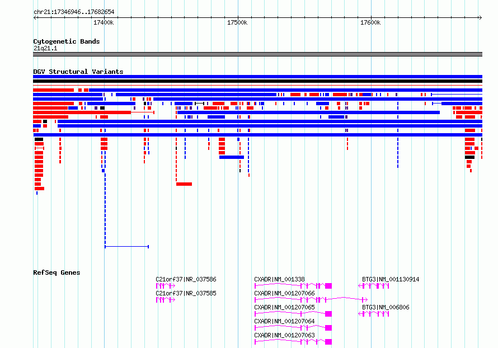The image size is (498, 348).
Task: Click gene label C21orf37|NR_037586
Action: [186, 279]
